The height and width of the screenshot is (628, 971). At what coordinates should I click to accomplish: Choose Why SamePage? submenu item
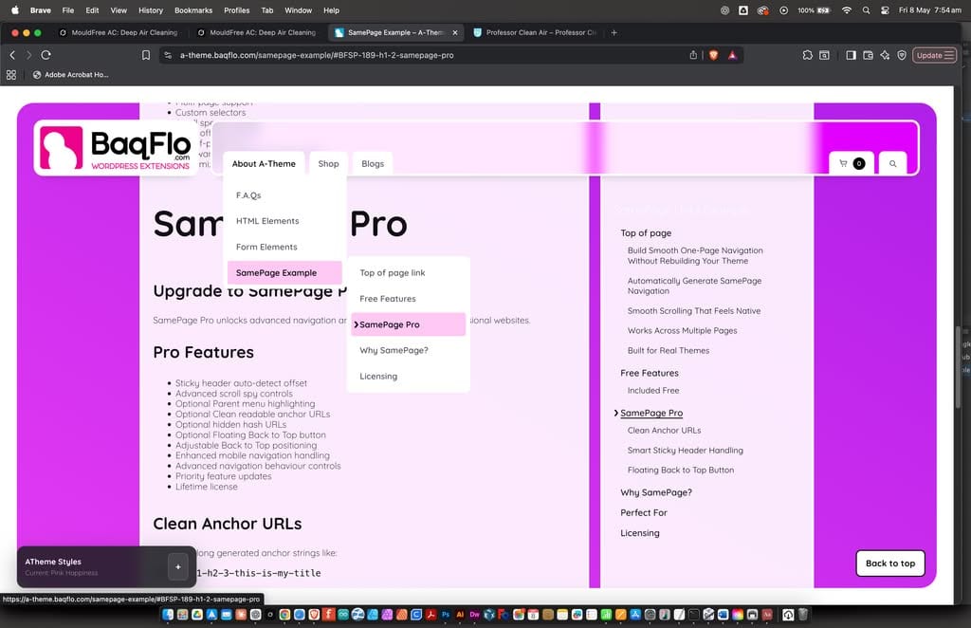[x=408, y=351]
